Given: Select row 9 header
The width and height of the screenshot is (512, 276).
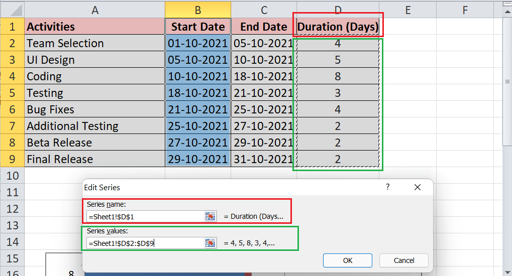Looking at the screenshot, I should coord(13,159).
